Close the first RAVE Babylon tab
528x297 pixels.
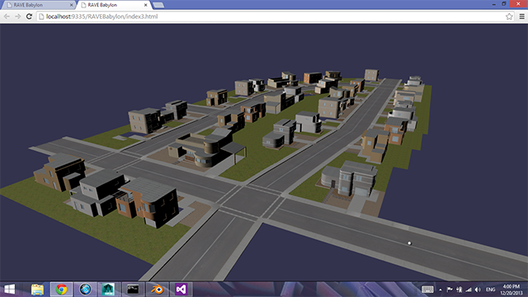(x=72, y=5)
